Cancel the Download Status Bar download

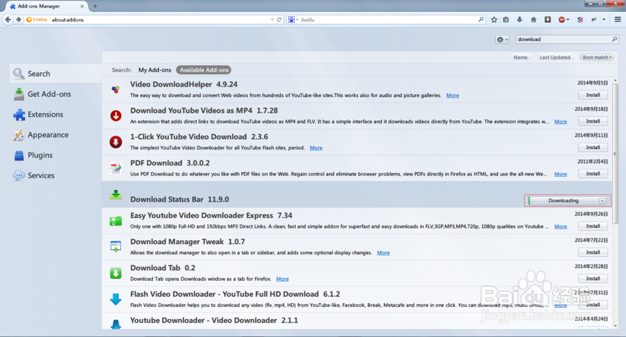point(602,200)
